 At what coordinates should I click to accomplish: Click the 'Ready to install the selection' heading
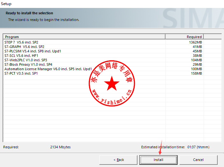point(29,13)
